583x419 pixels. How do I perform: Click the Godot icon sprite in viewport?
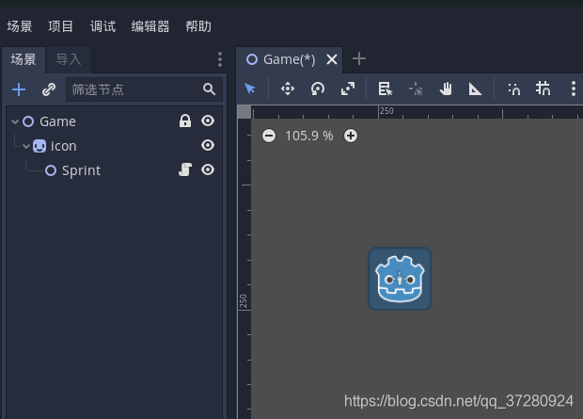coord(400,278)
